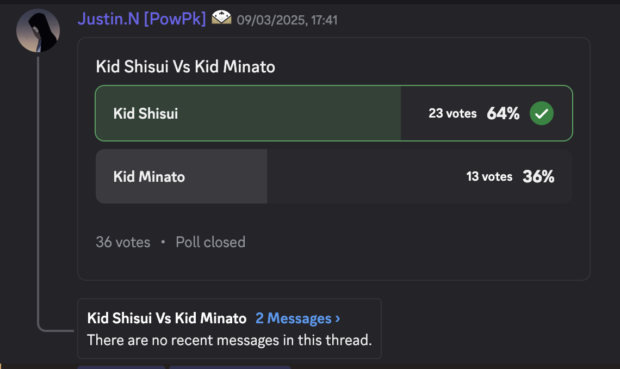
Task: Click the Kid Minato grey progress bar
Action: [x=182, y=176]
